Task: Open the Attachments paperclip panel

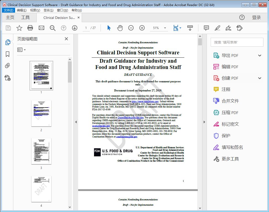Action: click(8, 65)
